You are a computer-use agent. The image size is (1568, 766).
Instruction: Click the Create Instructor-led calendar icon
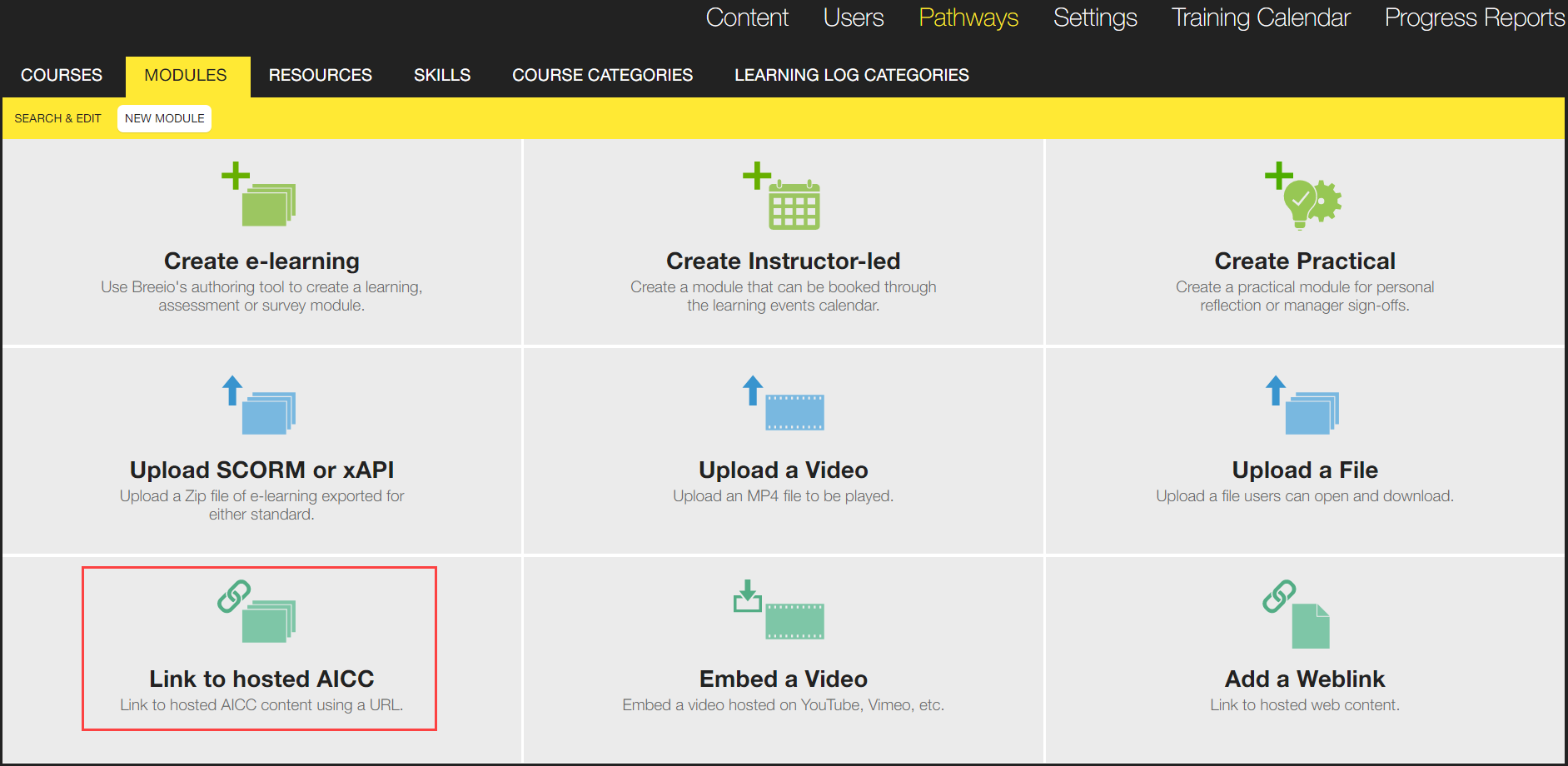click(782, 196)
